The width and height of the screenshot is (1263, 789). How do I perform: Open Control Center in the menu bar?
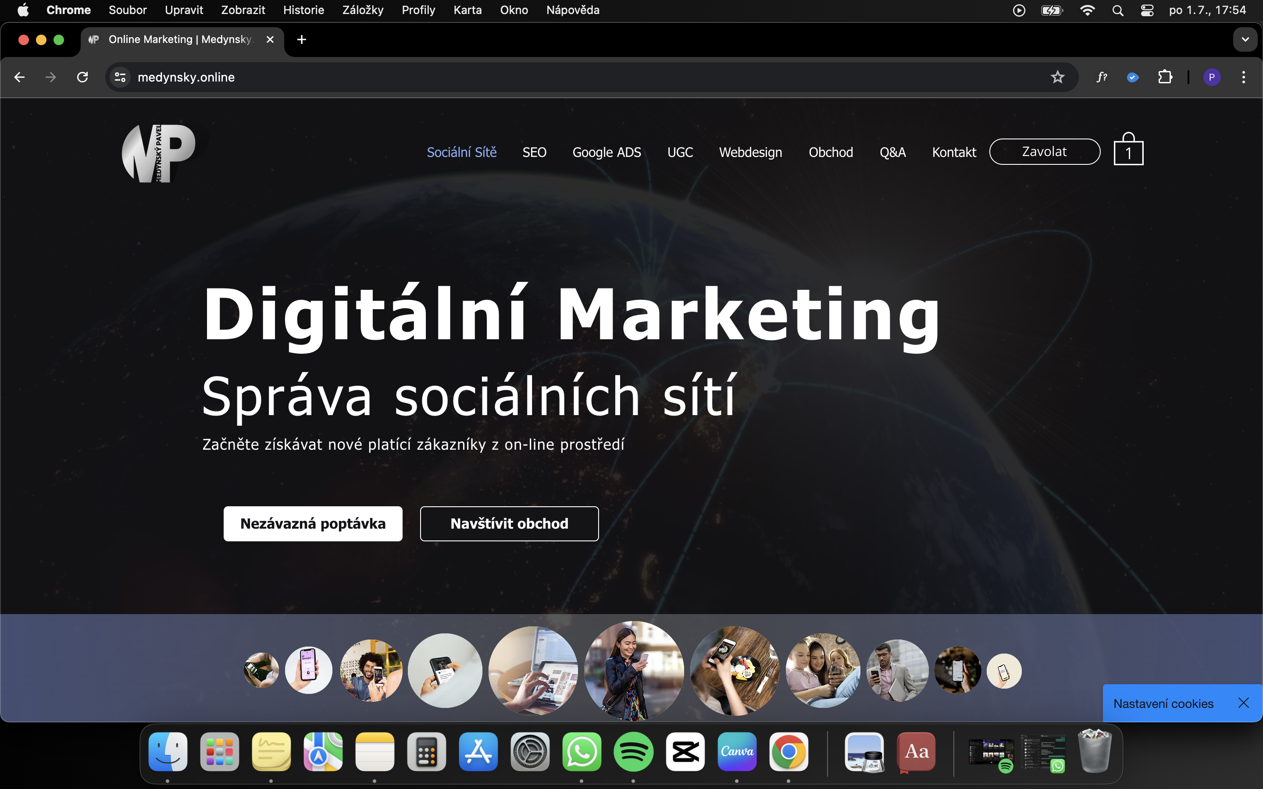(x=1147, y=11)
